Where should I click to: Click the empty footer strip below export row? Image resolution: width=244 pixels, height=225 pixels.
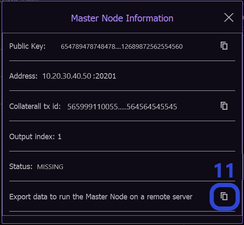coord(122,219)
